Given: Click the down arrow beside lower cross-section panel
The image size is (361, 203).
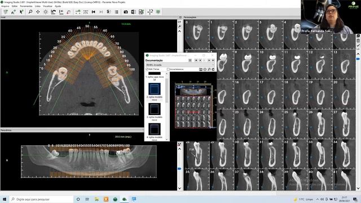Looking at the screenshot, I should [x=179, y=188].
